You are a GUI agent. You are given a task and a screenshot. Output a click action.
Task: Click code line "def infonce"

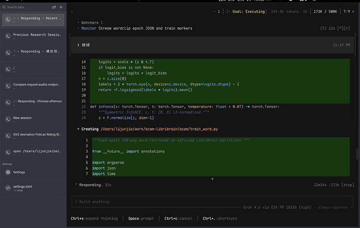coord(185,106)
